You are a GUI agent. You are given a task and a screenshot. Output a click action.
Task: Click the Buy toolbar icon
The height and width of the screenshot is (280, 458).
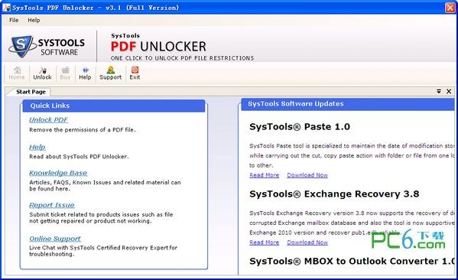point(65,73)
